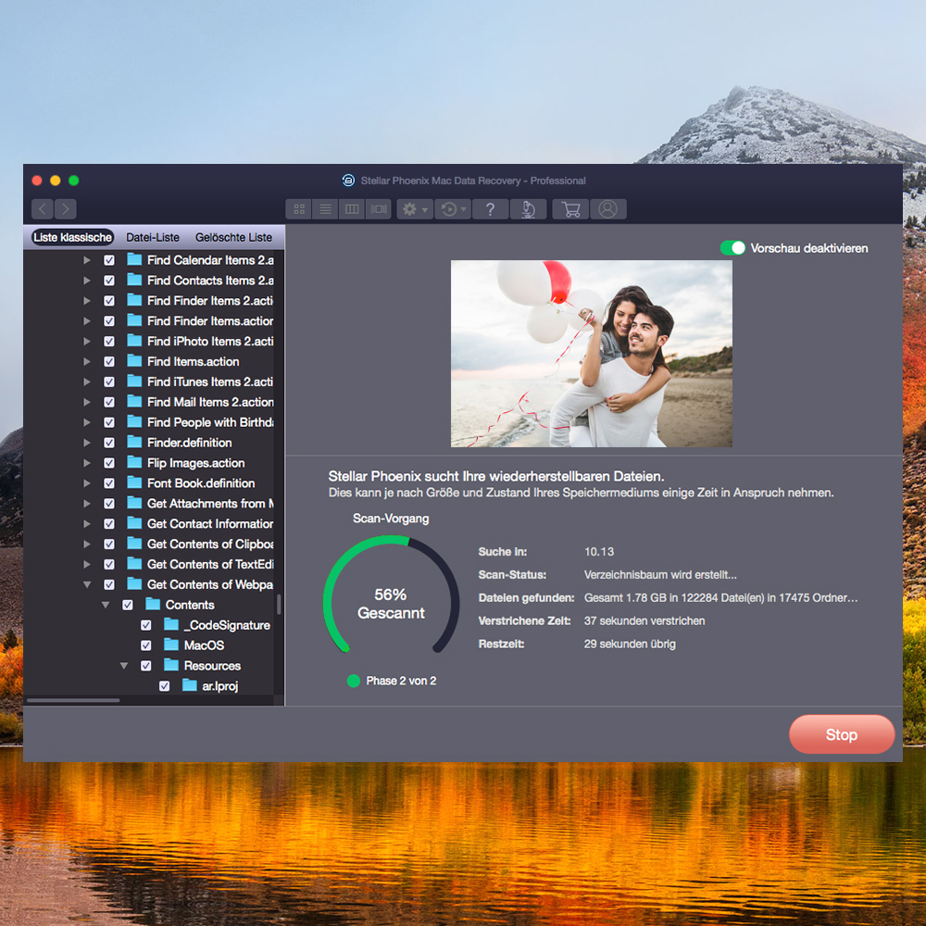This screenshot has height=926, width=926.
Task: Click the 'Gesamt 1.78 GB' files found value
Action: click(720, 597)
